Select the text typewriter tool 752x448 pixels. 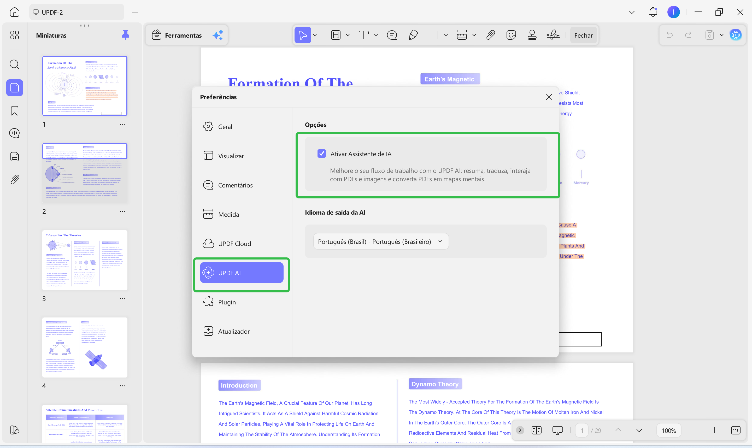click(x=363, y=35)
